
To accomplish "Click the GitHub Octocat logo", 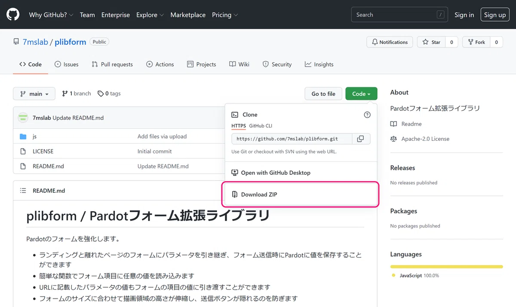I will coord(13,15).
